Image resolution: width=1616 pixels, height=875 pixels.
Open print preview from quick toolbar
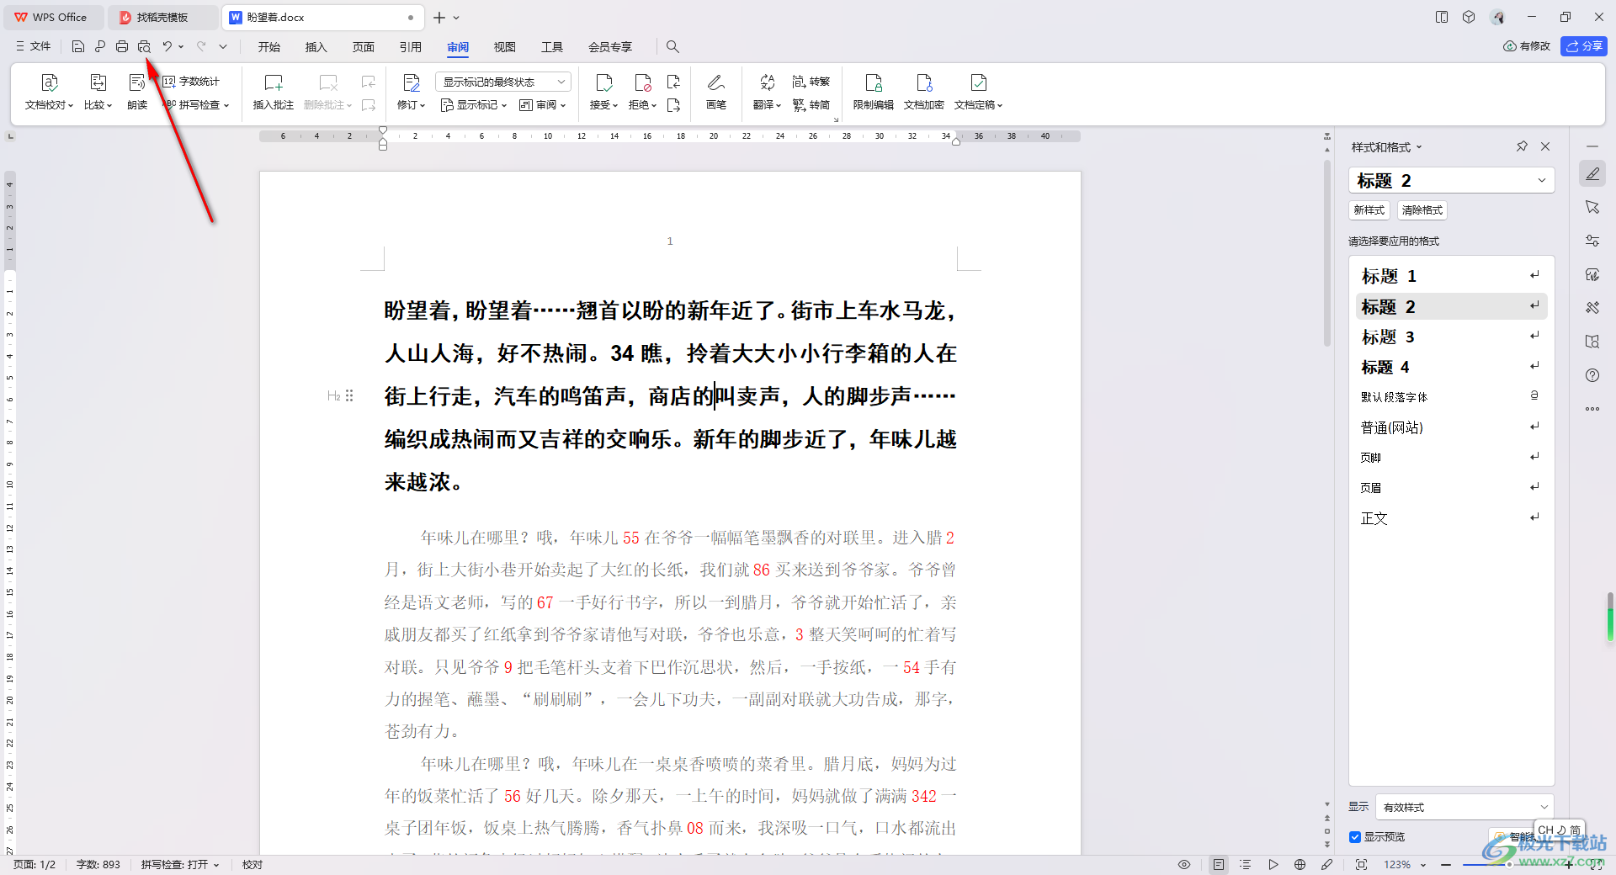(x=144, y=46)
